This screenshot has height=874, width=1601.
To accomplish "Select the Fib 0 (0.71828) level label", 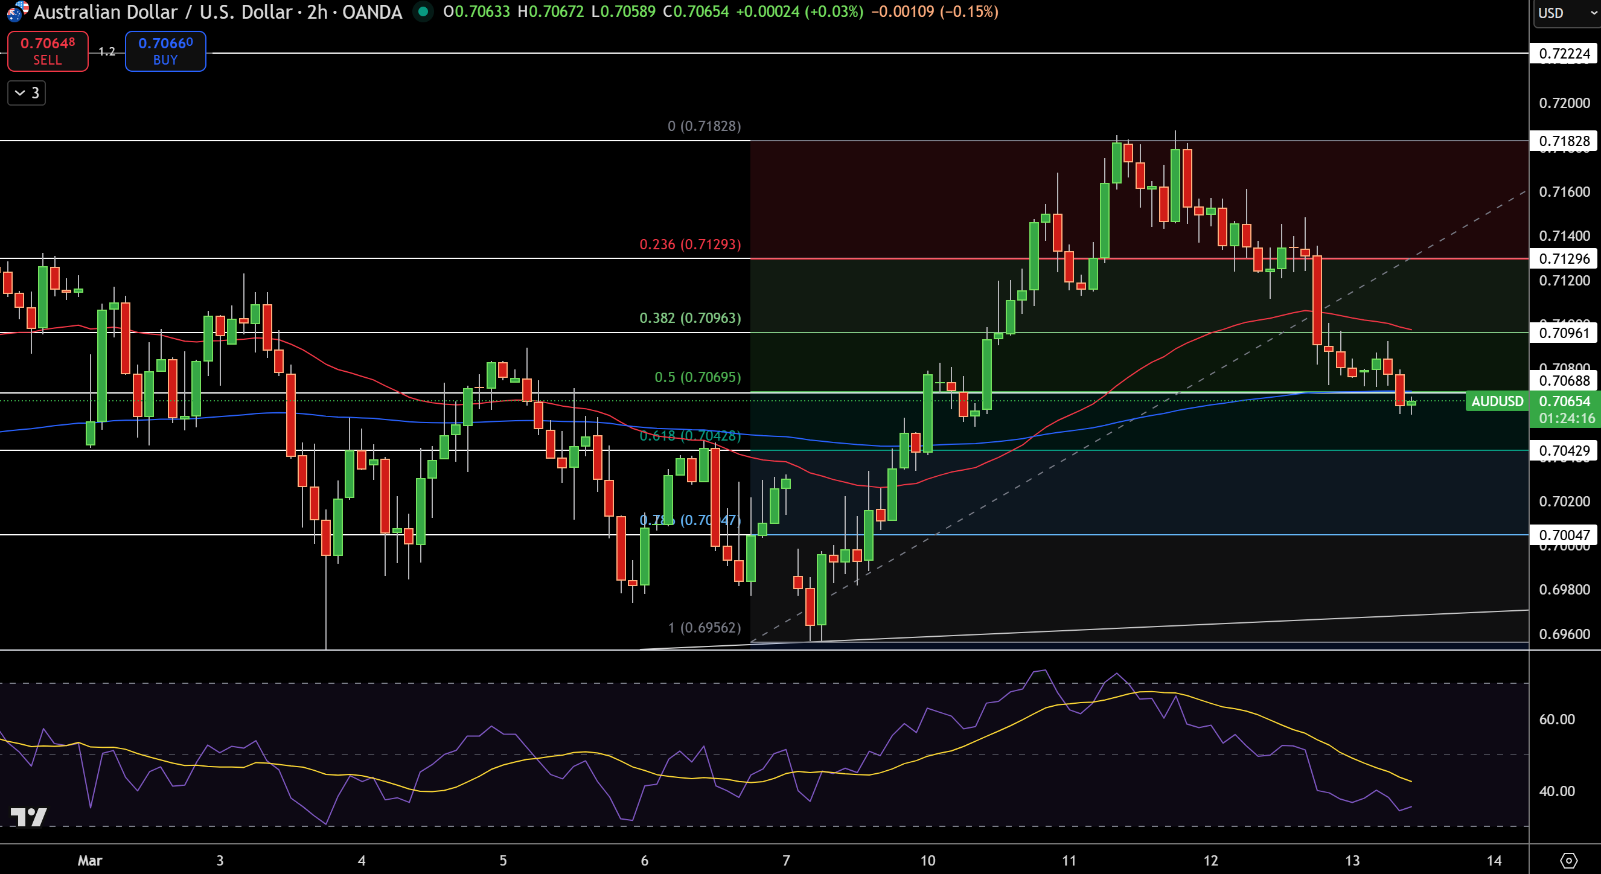I will pos(704,126).
